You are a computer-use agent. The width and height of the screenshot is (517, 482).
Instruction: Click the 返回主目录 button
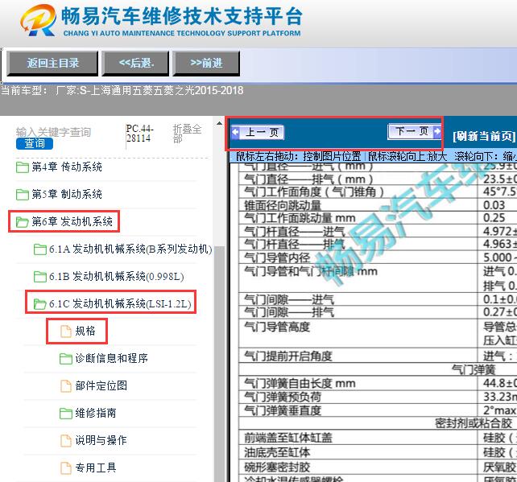click(x=52, y=63)
